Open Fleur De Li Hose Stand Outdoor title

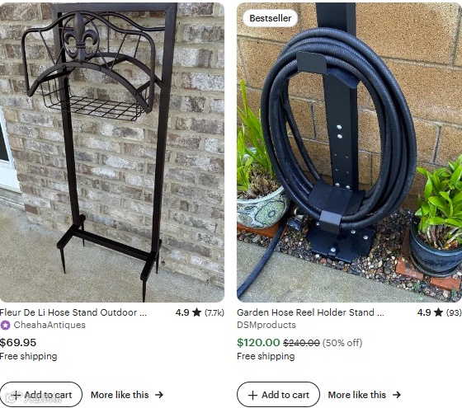pos(73,312)
